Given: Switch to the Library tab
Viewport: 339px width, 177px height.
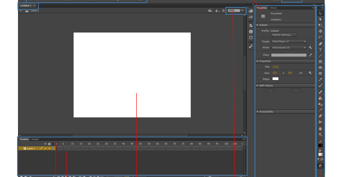Looking at the screenshot, I should 273,8.
